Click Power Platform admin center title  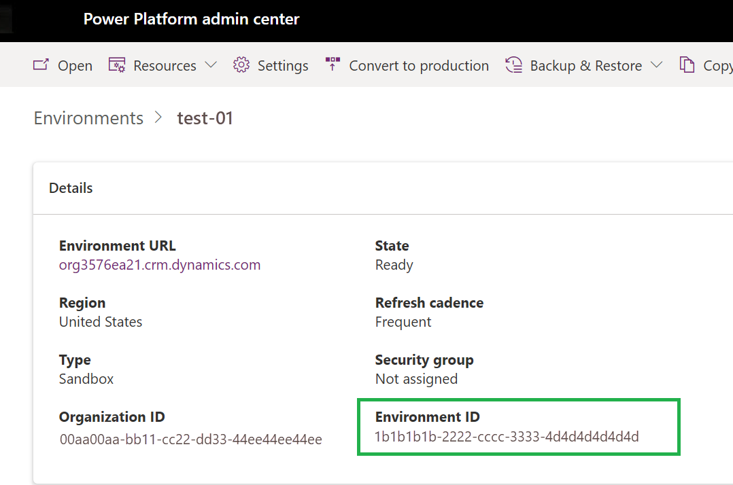(191, 18)
